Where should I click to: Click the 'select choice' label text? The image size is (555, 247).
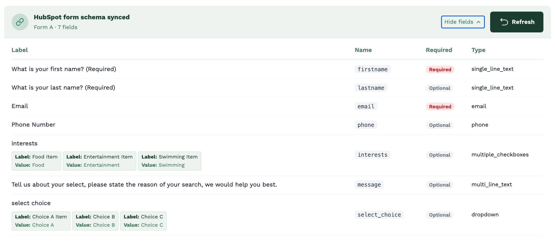coord(31,203)
